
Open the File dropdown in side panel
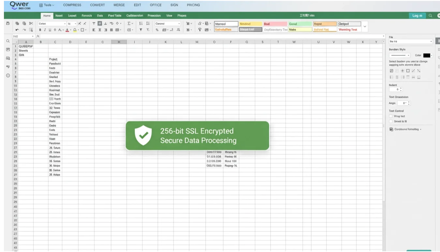click(x=411, y=41)
